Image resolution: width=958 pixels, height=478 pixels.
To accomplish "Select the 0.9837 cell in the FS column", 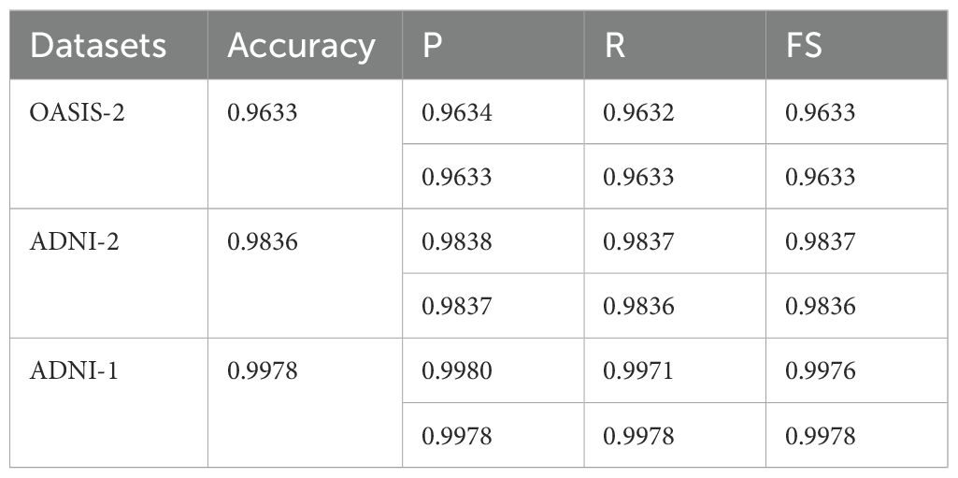I will [821, 242].
